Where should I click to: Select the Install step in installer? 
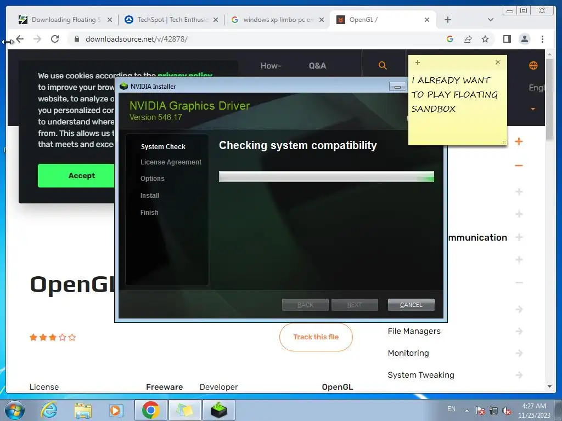click(149, 196)
